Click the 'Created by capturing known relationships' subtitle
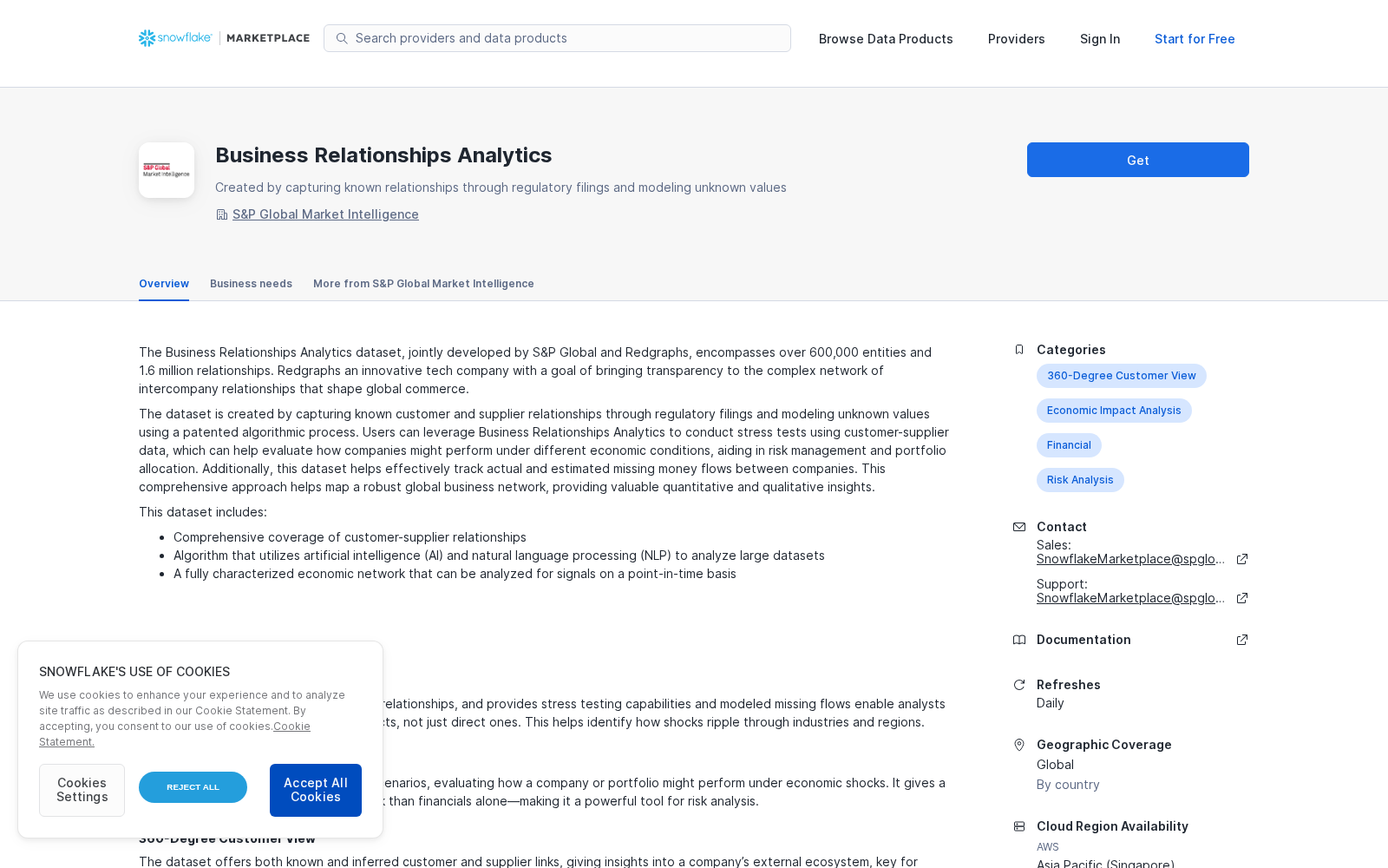 coord(501,187)
